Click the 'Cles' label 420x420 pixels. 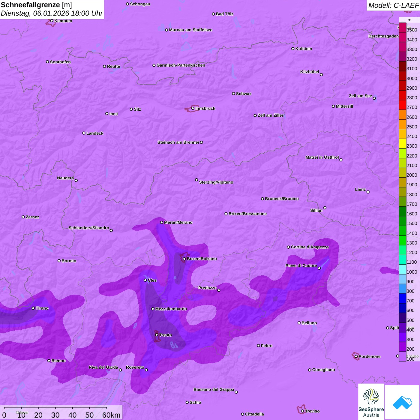click(152, 280)
